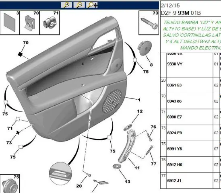Screen dimensions: 221x193
Task: Click the oval ring part 12 drawing
Action: [128, 127]
